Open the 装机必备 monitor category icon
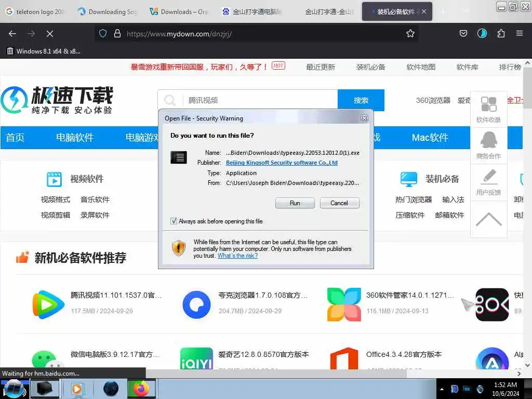 click(x=409, y=179)
